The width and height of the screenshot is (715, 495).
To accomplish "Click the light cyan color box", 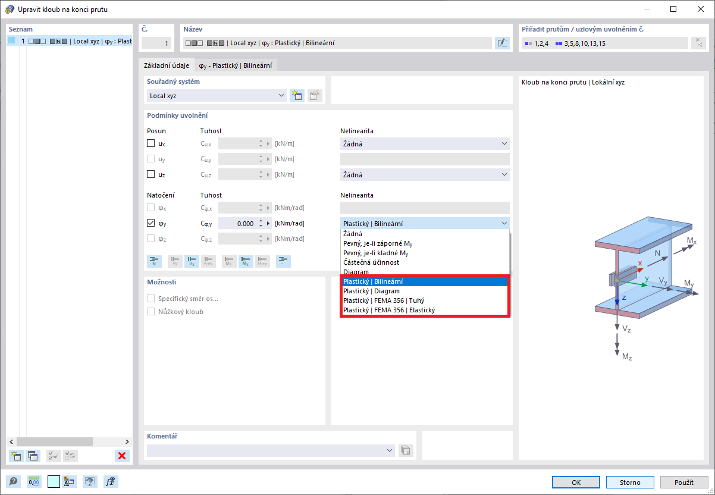I will [54, 482].
